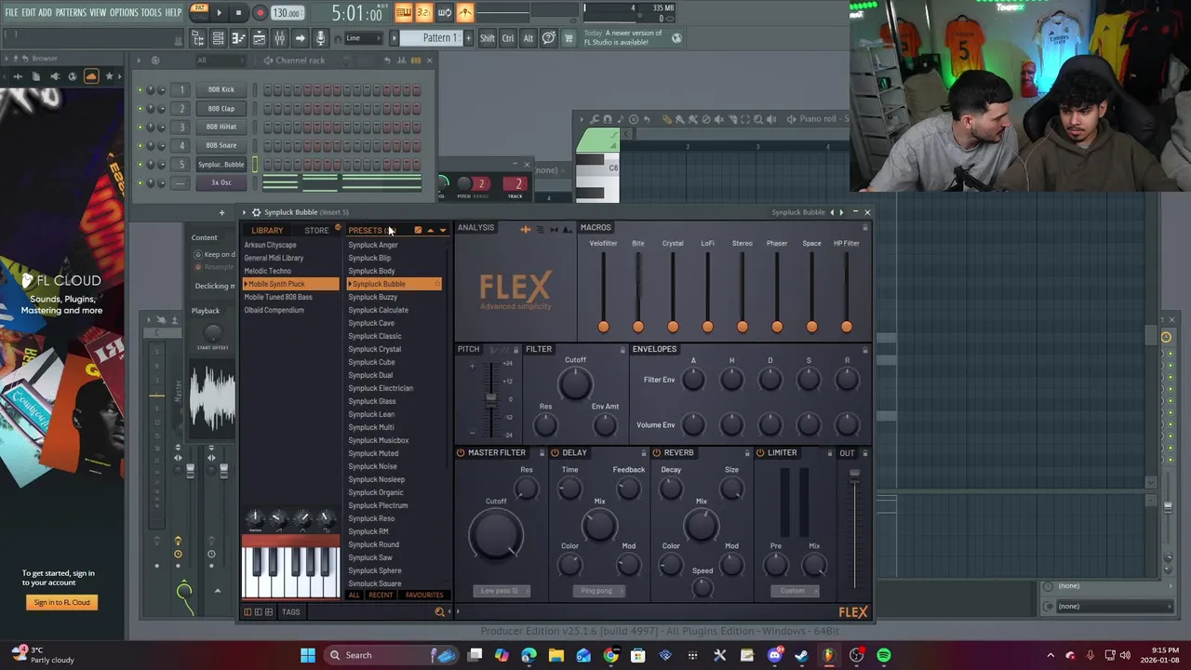Select the zoom tool in Piano roll toolbar
The image size is (1191, 670).
coord(758,119)
